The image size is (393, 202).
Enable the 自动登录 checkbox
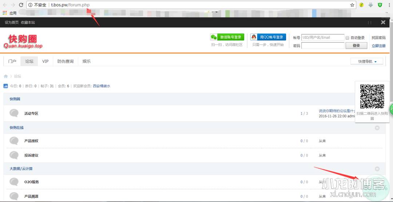348,38
